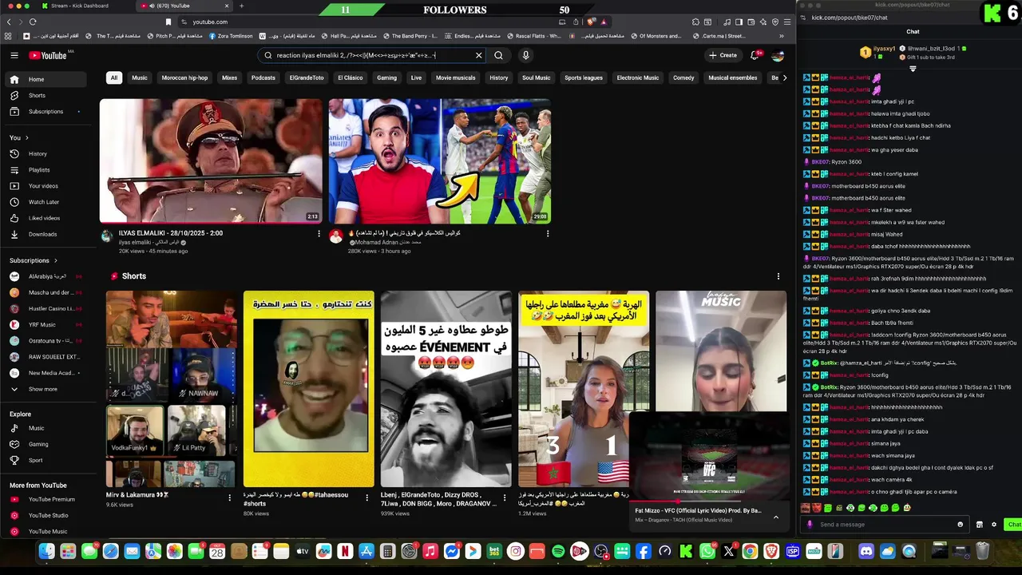Open the Lbenj ElGrandeToto short
Viewport: 1022px width, 575px height.
click(x=446, y=389)
